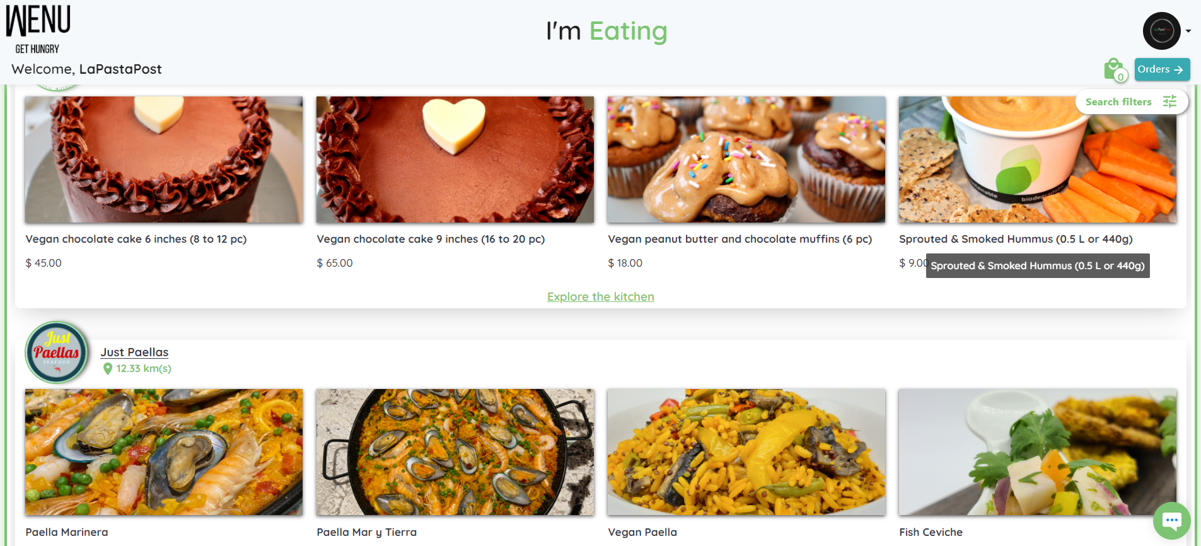Open the Just Paellas kitchen name link
Viewport: 1201px width, 546px height.
click(134, 352)
